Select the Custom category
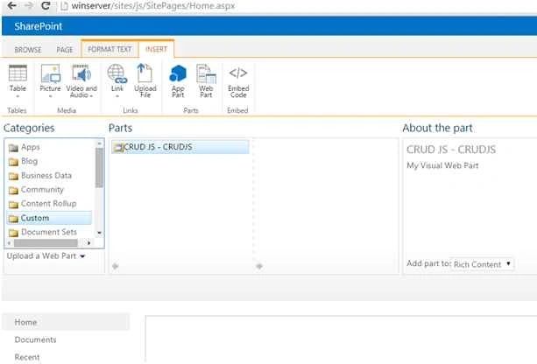537x364 pixels. 49,218
